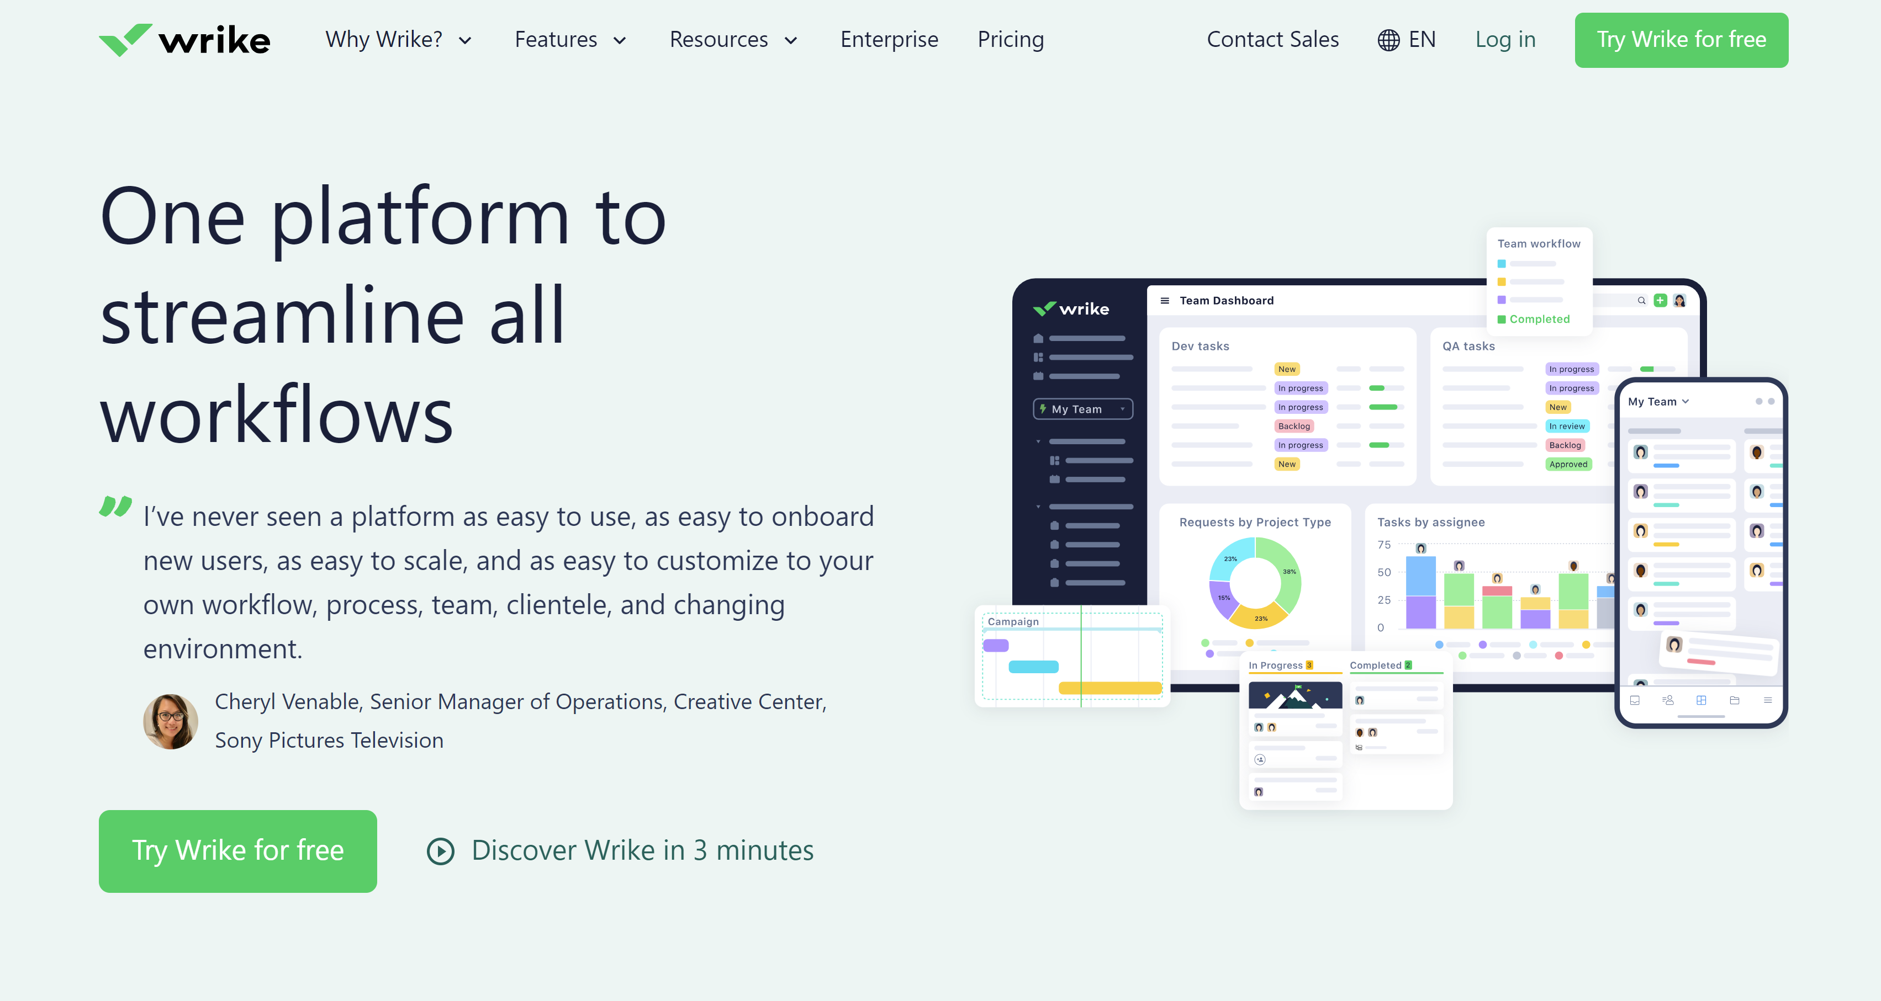Click the Wrike logo in header

(x=185, y=39)
